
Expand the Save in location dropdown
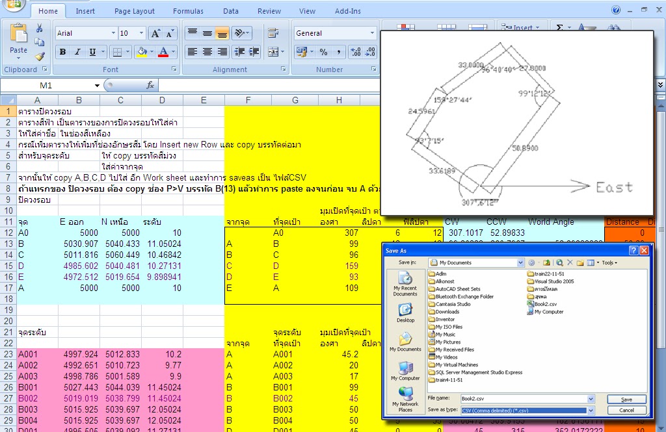point(520,262)
